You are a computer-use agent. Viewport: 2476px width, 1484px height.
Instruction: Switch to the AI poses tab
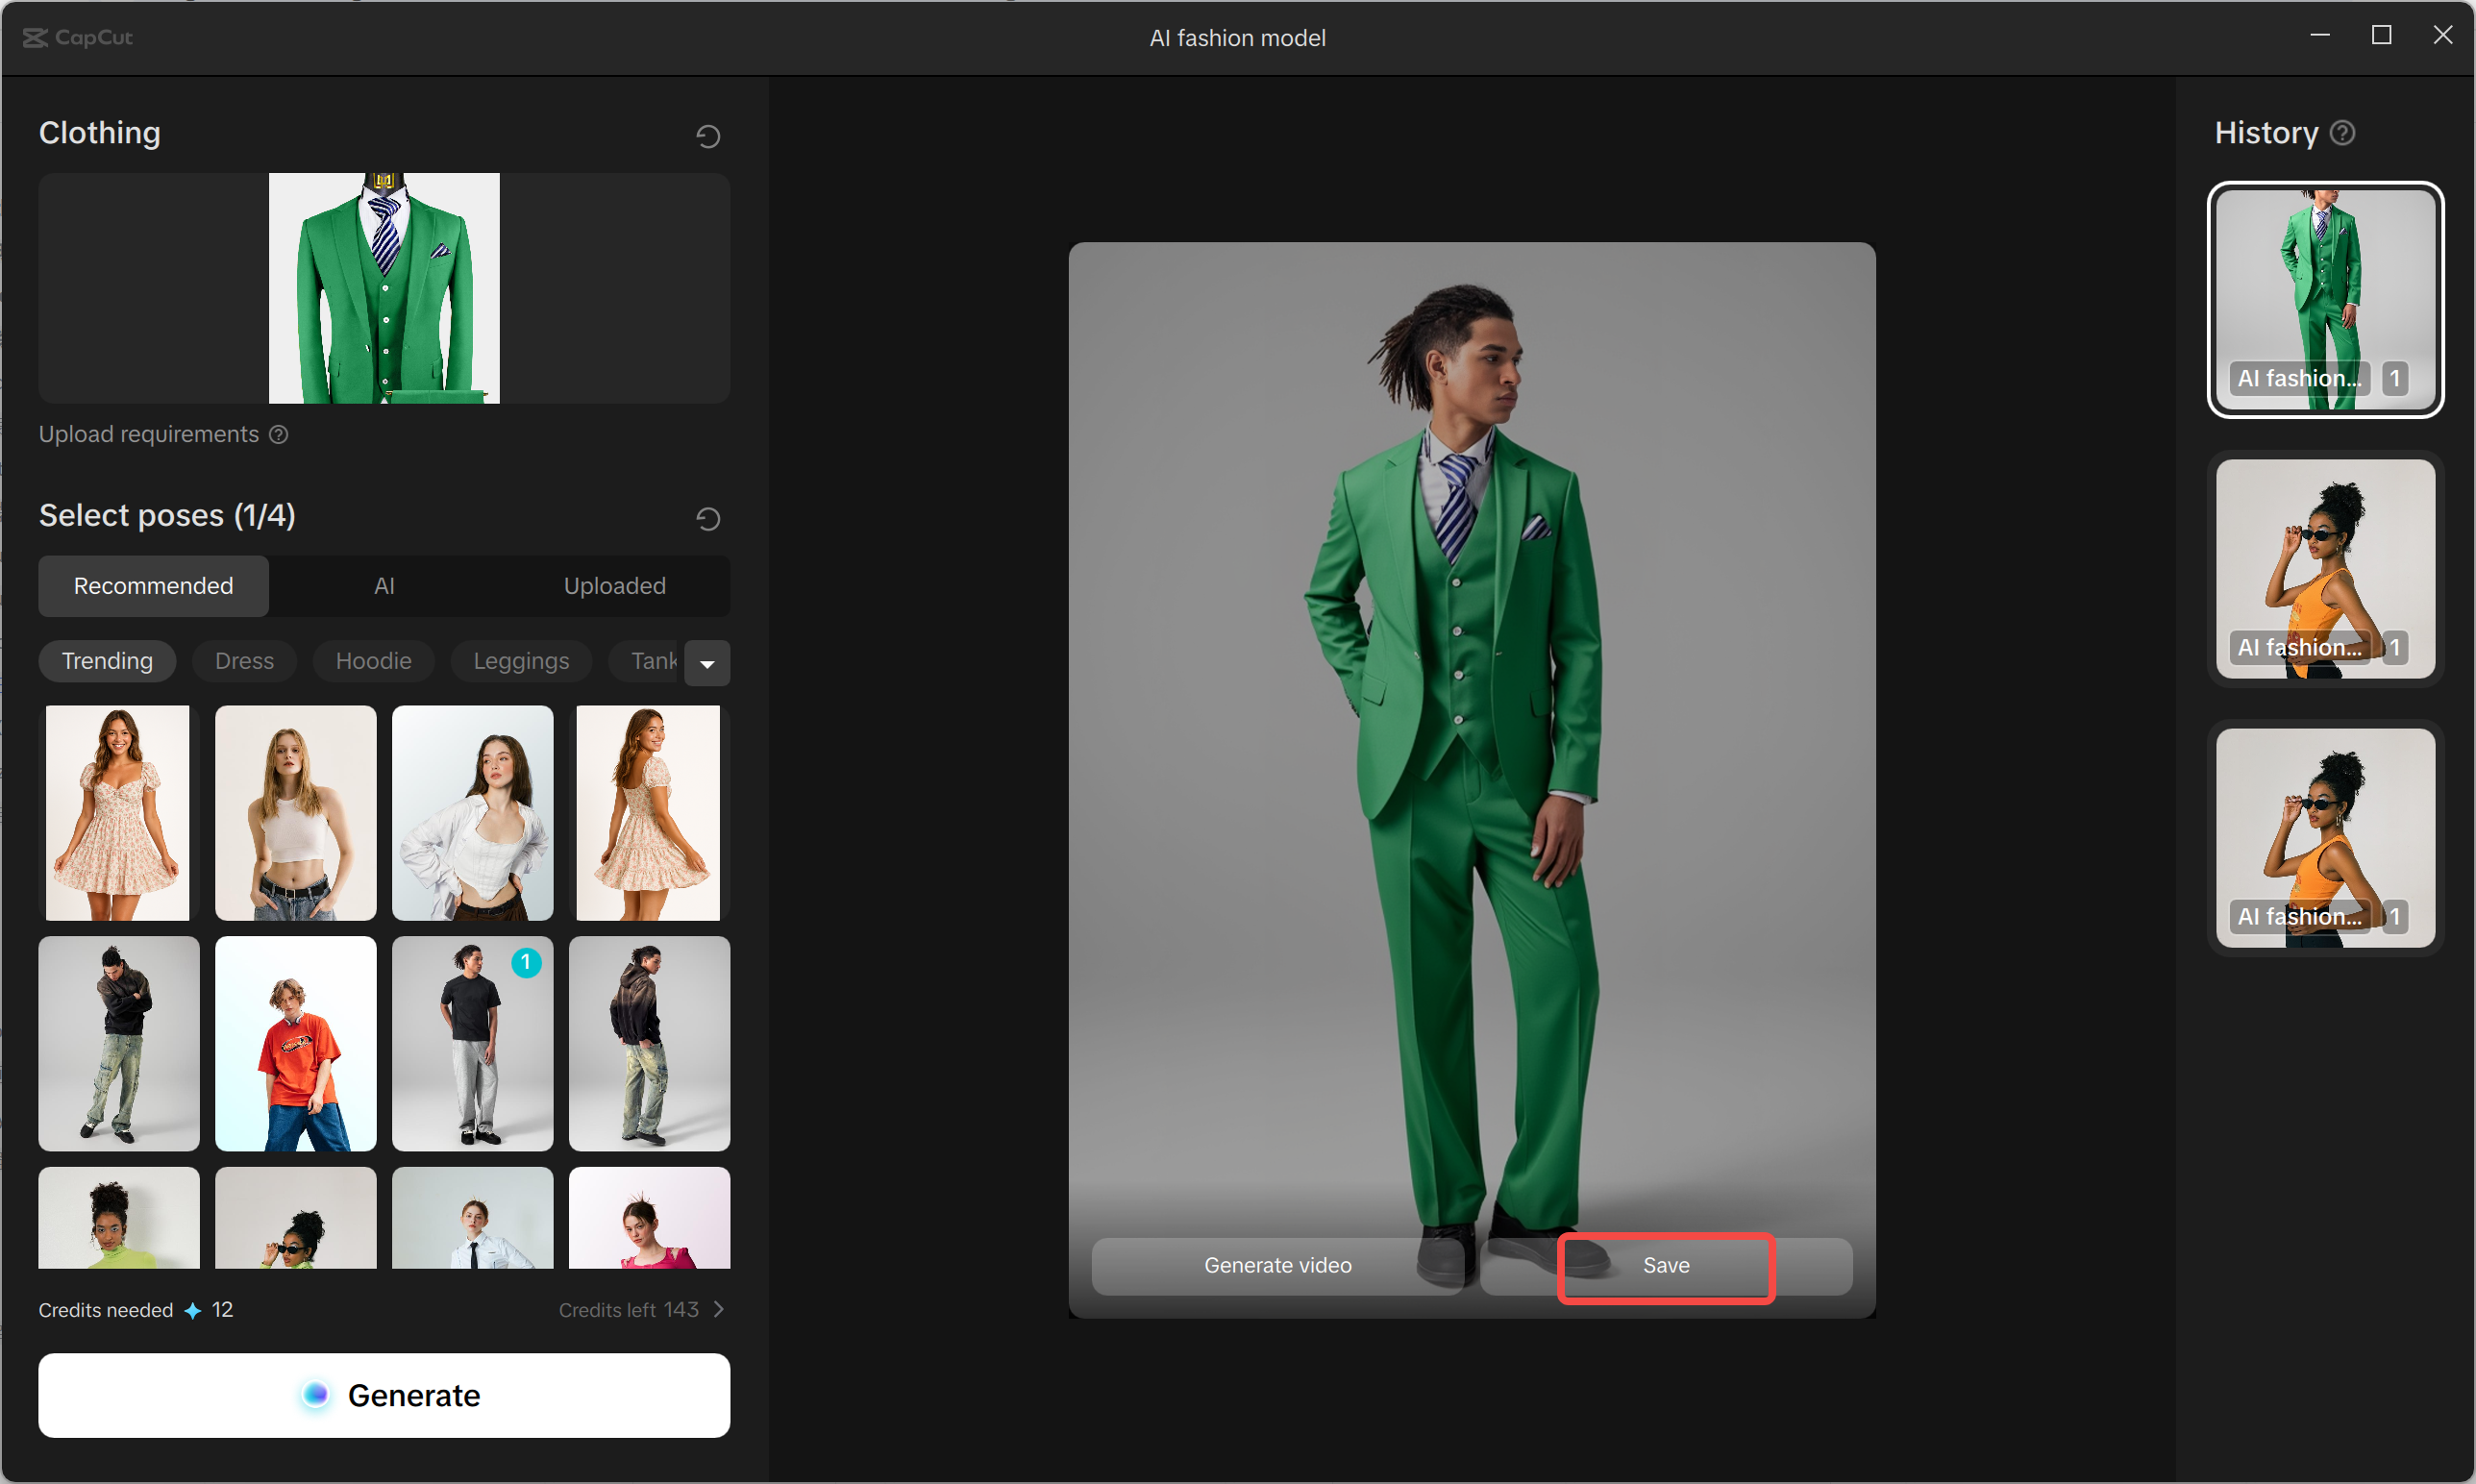[384, 586]
